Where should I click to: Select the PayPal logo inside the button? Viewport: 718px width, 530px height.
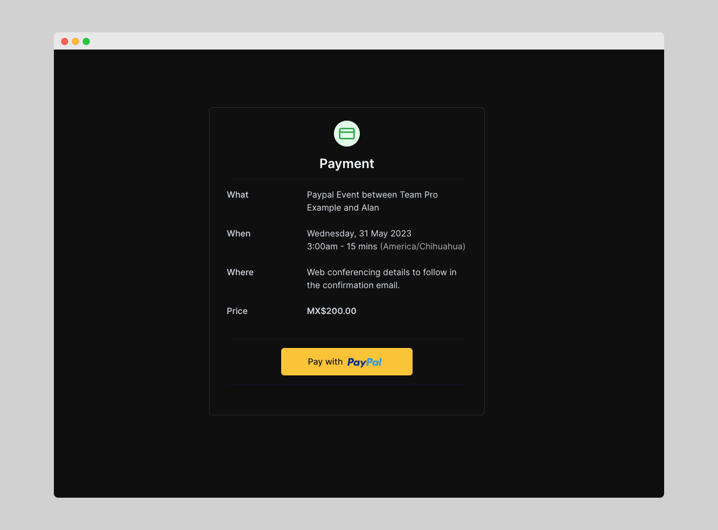[364, 362]
